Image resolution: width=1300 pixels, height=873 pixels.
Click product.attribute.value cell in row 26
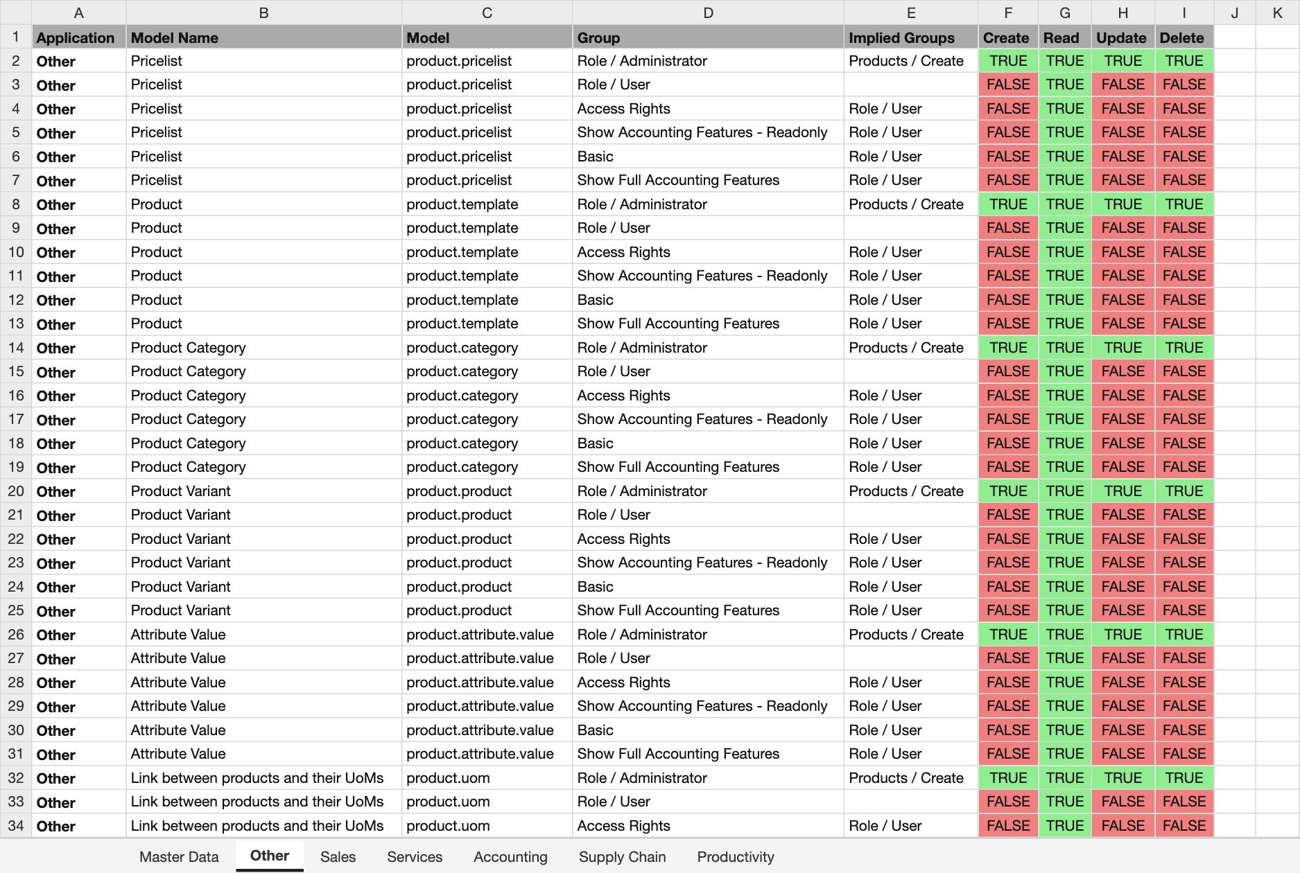point(487,635)
